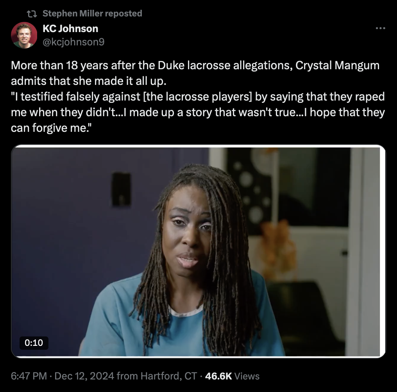Open the @kcjohnson9 handle
This screenshot has height=392, width=397.
tap(73, 42)
